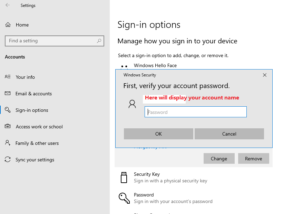Click the Remove PIN button
Viewport: 283px width, 214px height.
253,159
